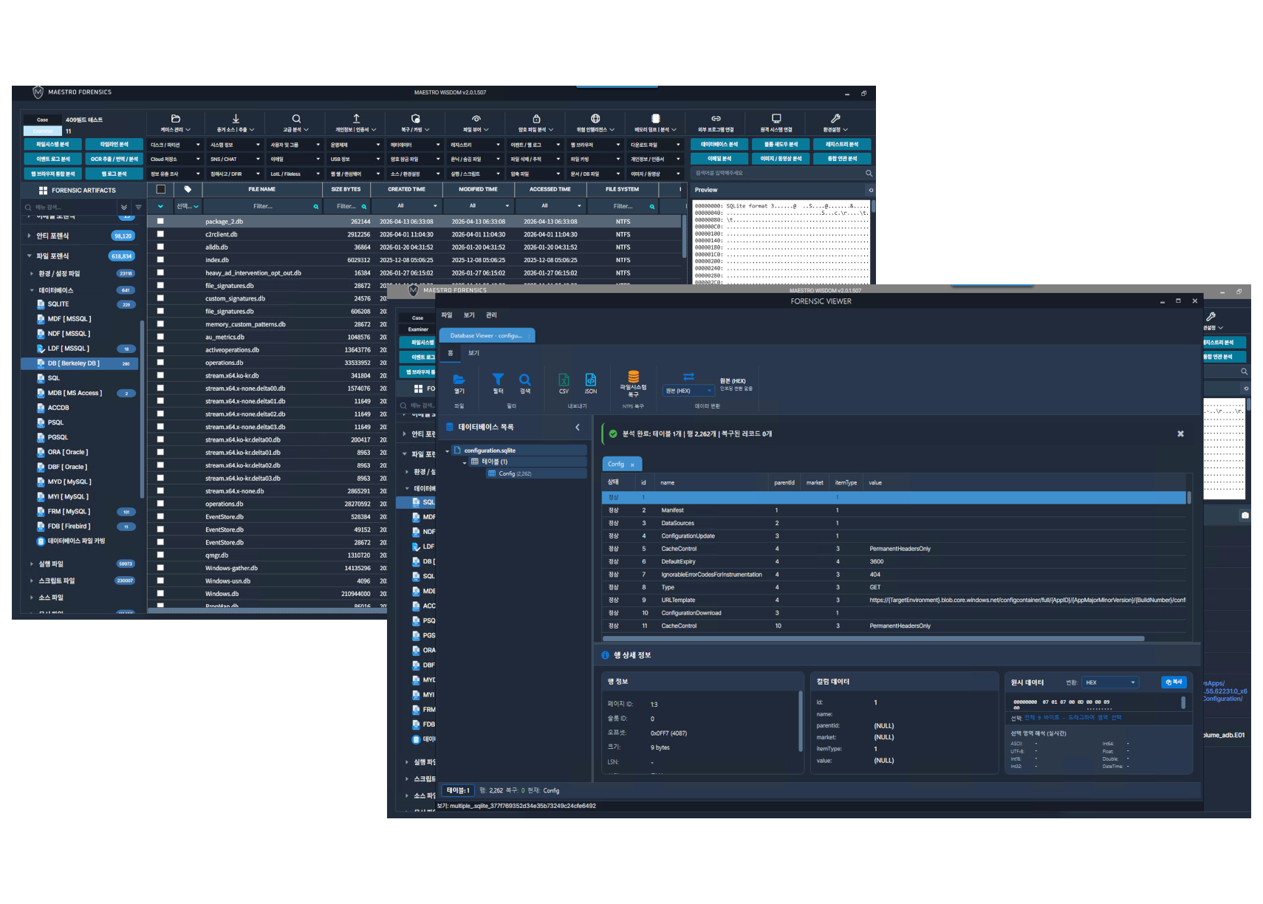Screen dimensions: 1263x904
Task: Click the 복사 button in raw data panel
Action: (x=1174, y=682)
